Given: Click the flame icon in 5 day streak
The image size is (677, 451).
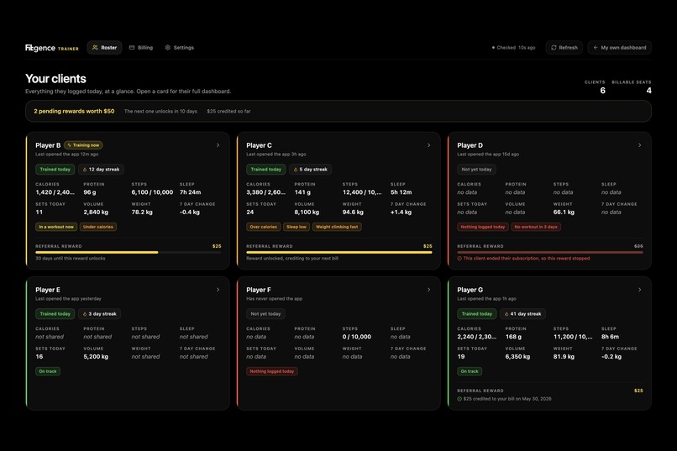Looking at the screenshot, I should (296, 170).
